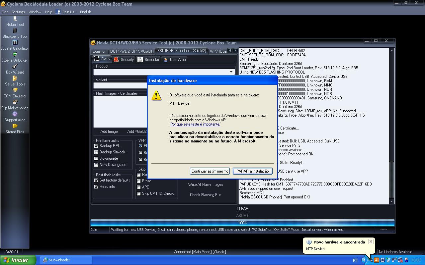Open the Support Area module

(x=15, y=117)
